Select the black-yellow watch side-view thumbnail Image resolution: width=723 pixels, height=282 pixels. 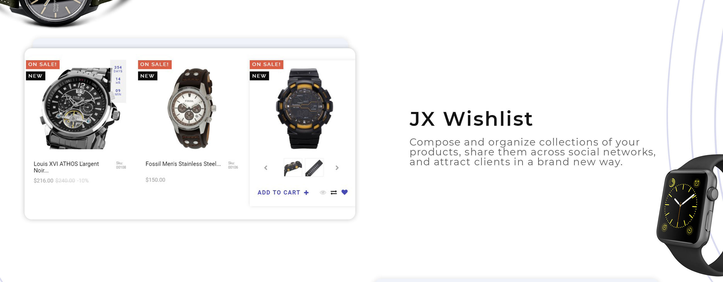(293, 168)
